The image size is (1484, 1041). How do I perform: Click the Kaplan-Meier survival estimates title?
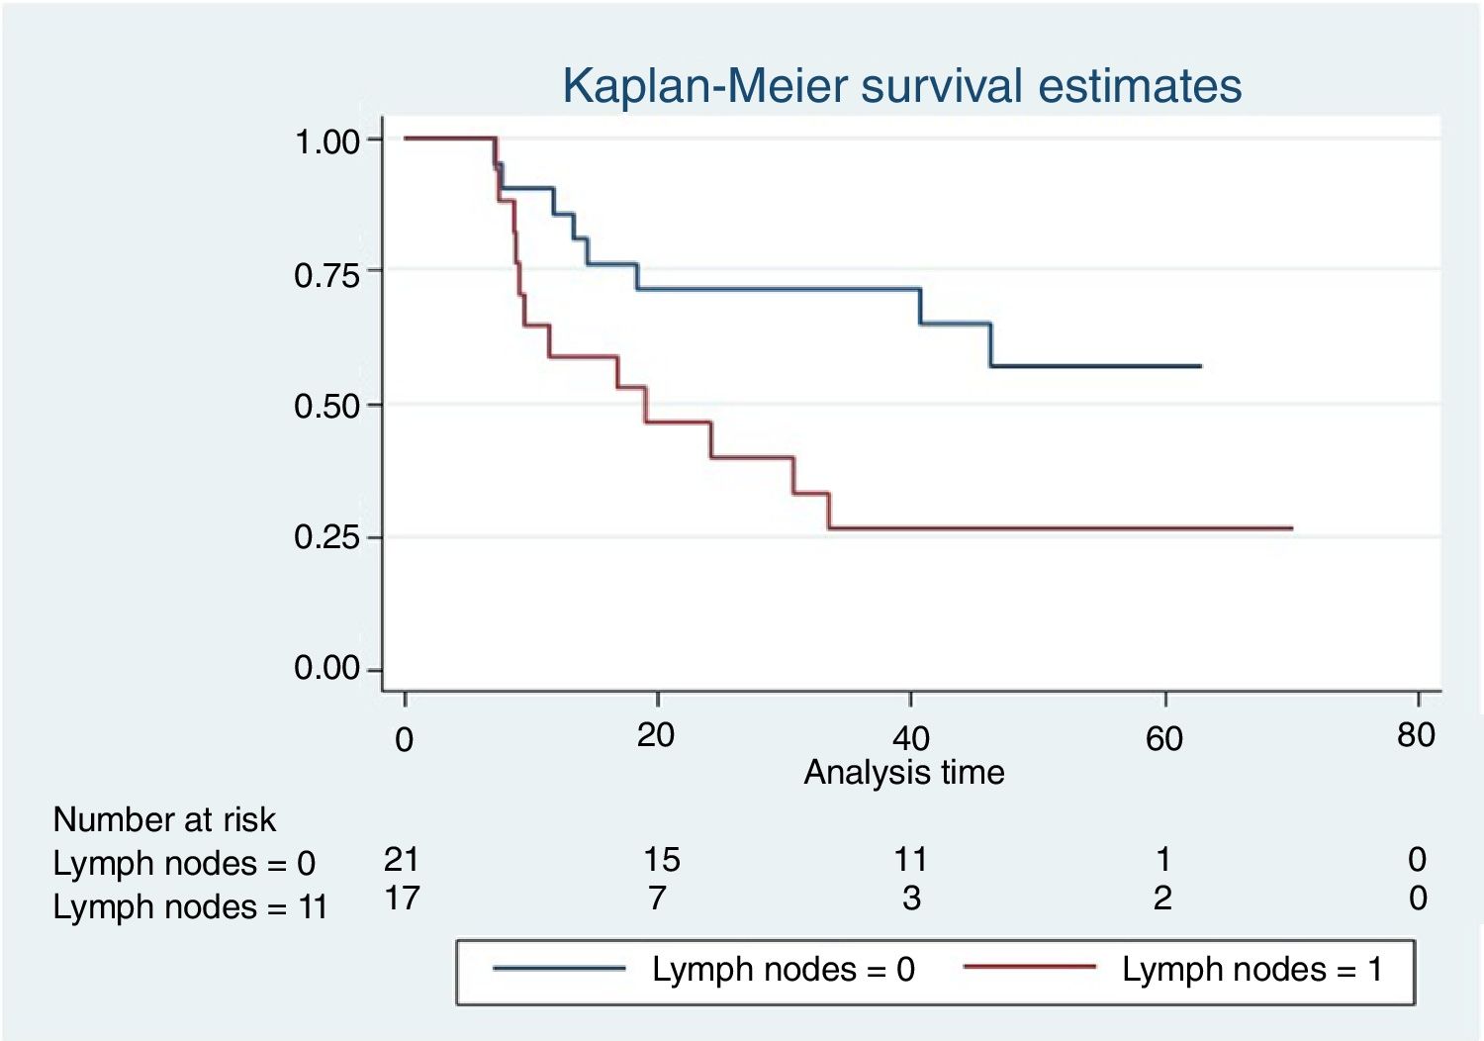[x=901, y=86]
